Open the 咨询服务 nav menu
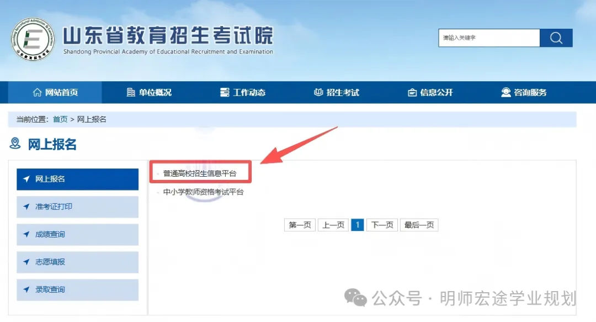Screen dimensions: 596x322 (x=524, y=92)
